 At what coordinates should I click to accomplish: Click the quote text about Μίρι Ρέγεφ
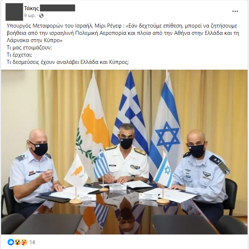[x=123, y=33]
